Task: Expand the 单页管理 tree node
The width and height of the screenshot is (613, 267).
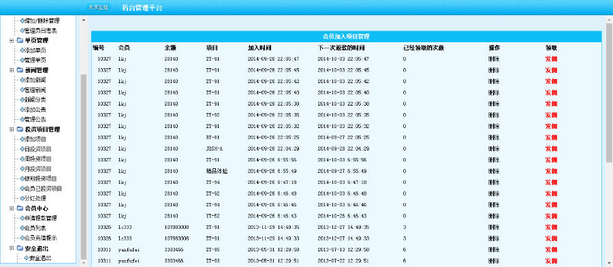Action: coord(12,40)
